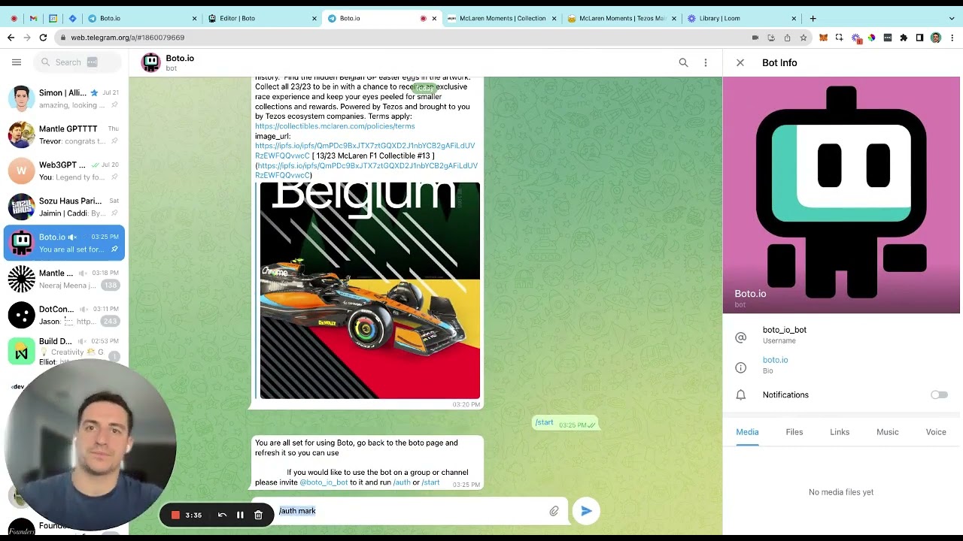Open the Chrome profile avatar
This screenshot has height=541, width=963.
[x=936, y=38]
